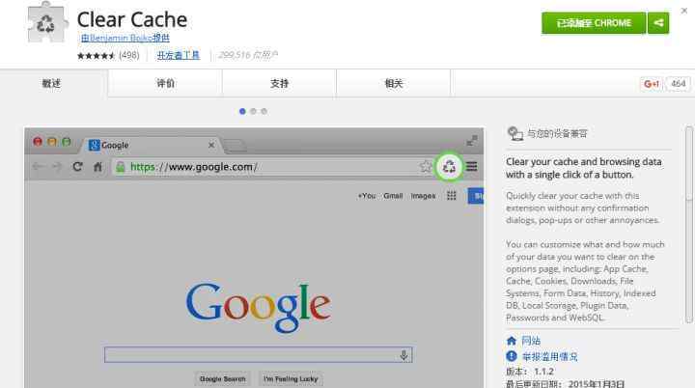
Task: Switch to the 支持 tab
Action: [x=279, y=83]
